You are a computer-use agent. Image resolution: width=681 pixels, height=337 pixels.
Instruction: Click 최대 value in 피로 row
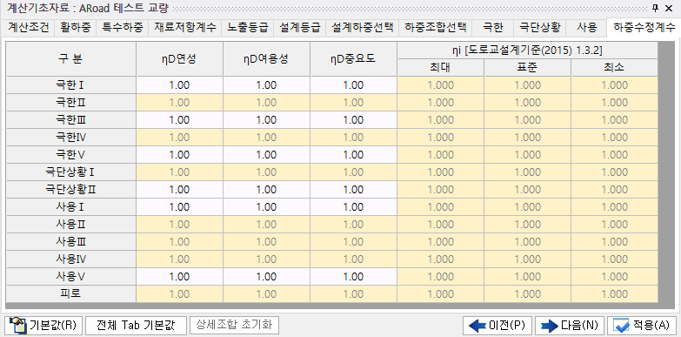tap(440, 294)
